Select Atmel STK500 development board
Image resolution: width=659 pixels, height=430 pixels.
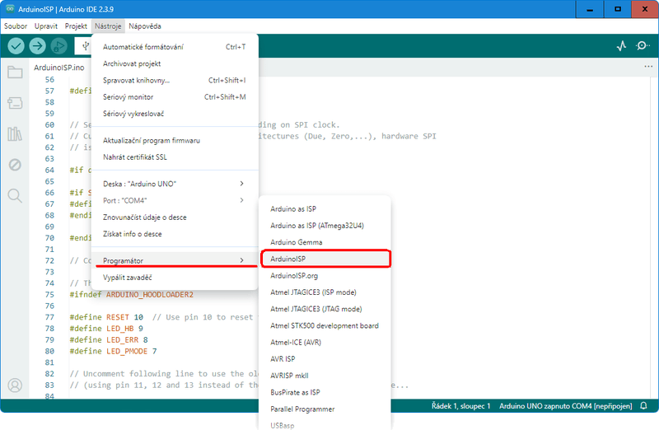[x=325, y=325]
